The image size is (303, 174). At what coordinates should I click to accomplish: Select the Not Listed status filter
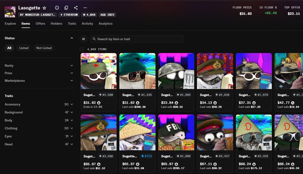pyautogui.click(x=44, y=48)
